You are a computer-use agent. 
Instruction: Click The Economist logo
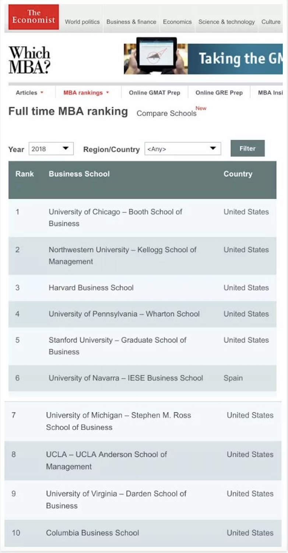pos(34,17)
